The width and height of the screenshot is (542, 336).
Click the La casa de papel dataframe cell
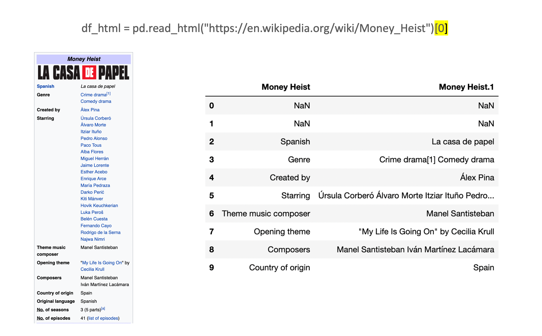[x=463, y=142]
